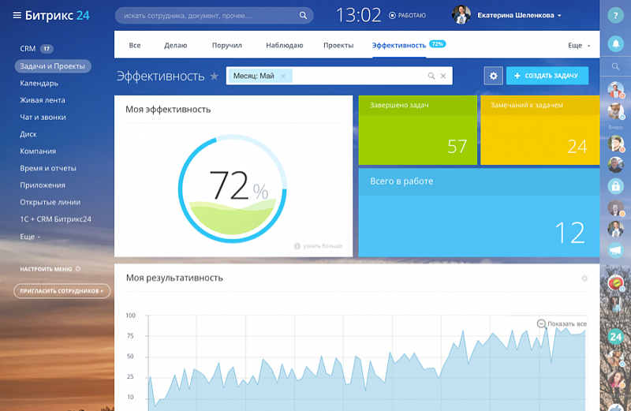Remove the Месяц: Май filter chip

pyautogui.click(x=283, y=76)
